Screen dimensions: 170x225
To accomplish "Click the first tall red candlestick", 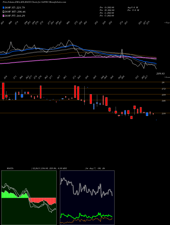I will click(x=3, y=91).
